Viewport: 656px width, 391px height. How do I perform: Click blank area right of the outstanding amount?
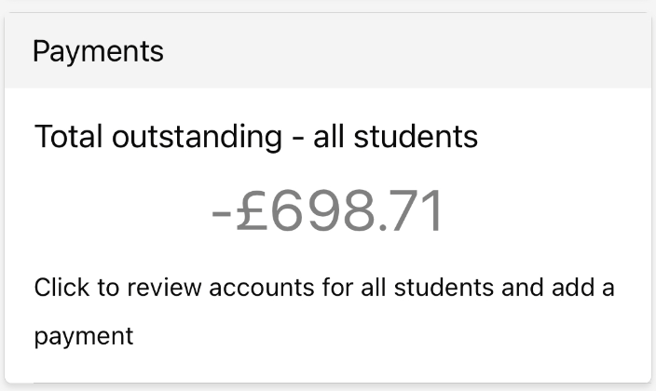pyautogui.click(x=550, y=211)
